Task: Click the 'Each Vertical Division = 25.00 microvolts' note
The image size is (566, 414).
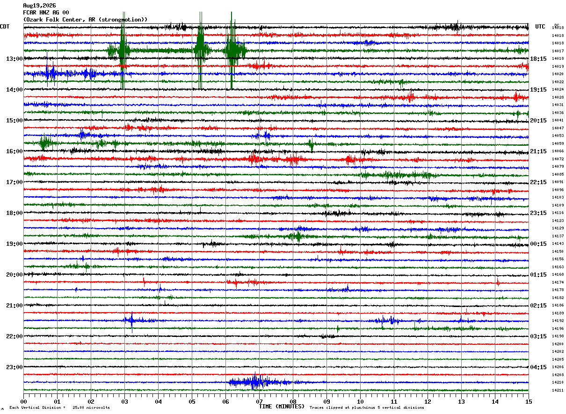Action: point(59,407)
